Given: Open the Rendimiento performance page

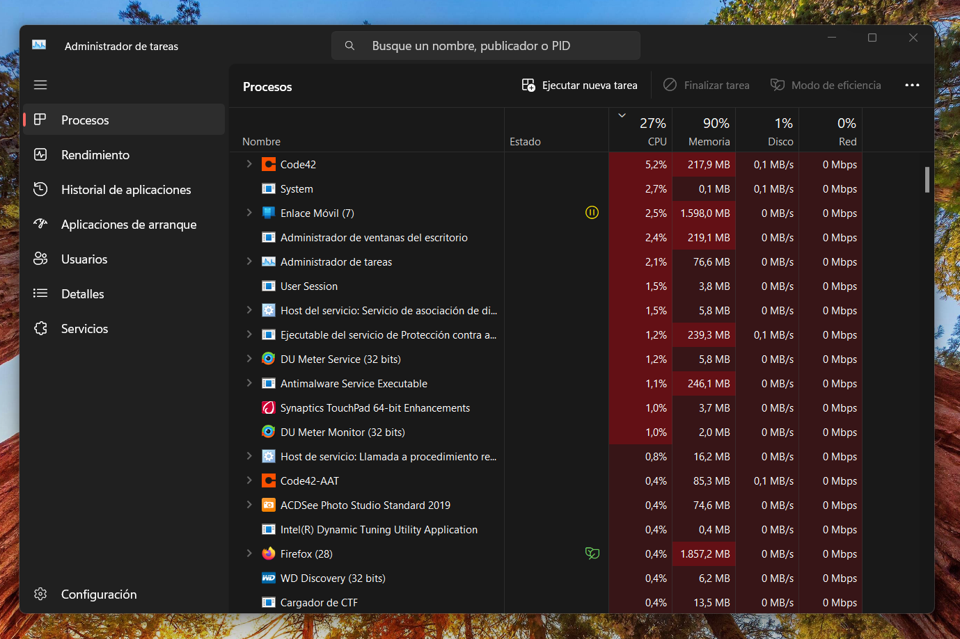Looking at the screenshot, I should 95,155.
